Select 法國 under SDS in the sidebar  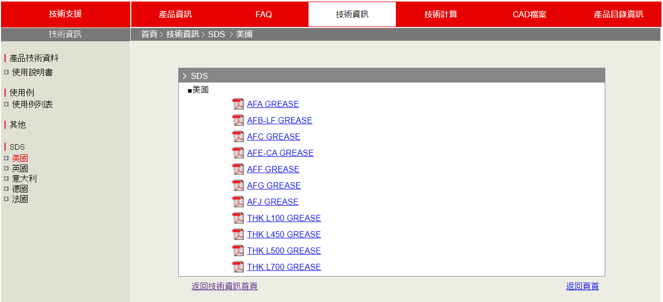click(20, 199)
